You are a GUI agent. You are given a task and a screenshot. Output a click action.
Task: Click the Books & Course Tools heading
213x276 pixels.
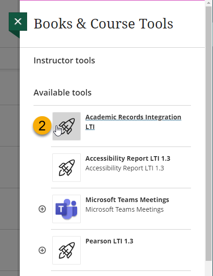tap(103, 23)
